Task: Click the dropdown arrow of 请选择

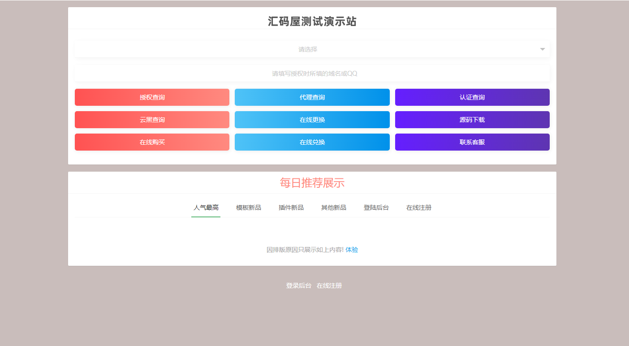Action: [542, 49]
